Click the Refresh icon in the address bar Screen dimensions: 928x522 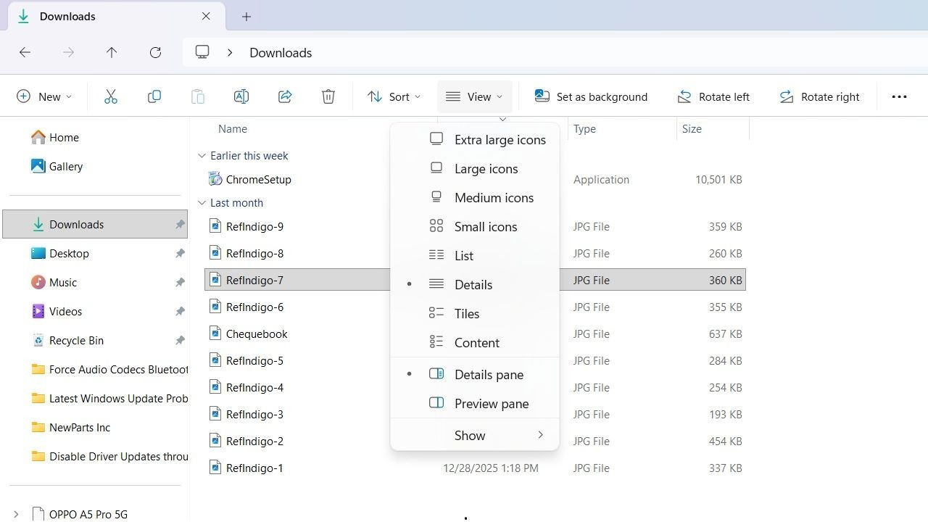tap(155, 52)
